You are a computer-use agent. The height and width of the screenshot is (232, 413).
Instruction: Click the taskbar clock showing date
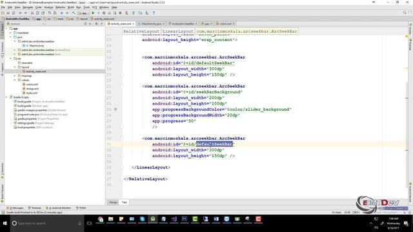tap(393, 224)
